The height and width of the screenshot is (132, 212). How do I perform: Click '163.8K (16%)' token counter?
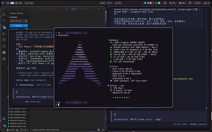click(180, 124)
